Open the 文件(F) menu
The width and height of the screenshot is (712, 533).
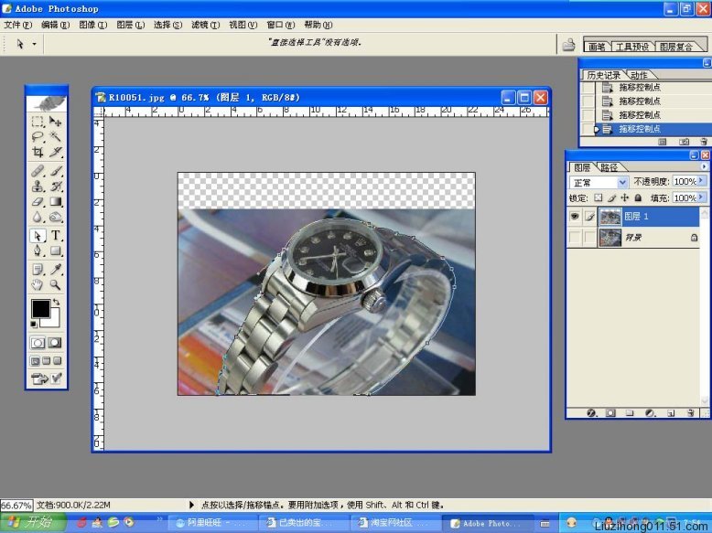coord(18,25)
